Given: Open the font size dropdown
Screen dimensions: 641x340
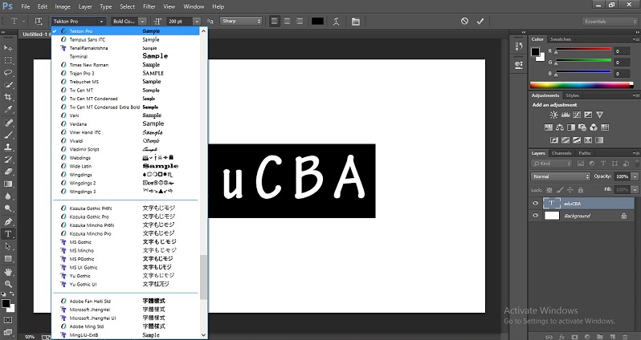Looking at the screenshot, I should point(197,21).
